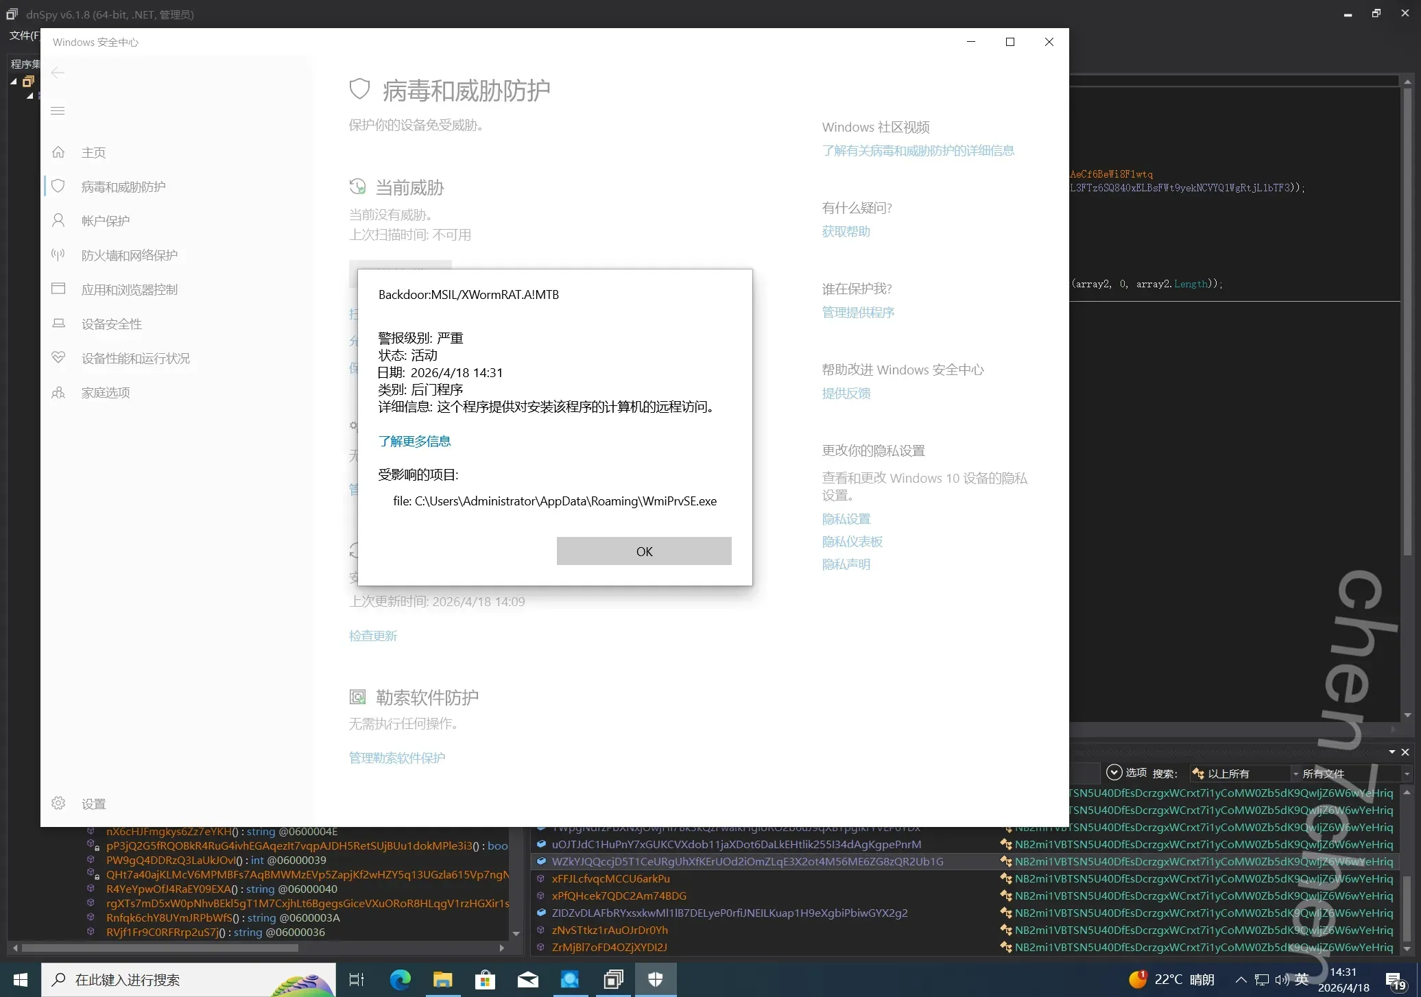Screen dimensions: 1421x997
Task: Click 检查更新 link
Action: click(372, 636)
